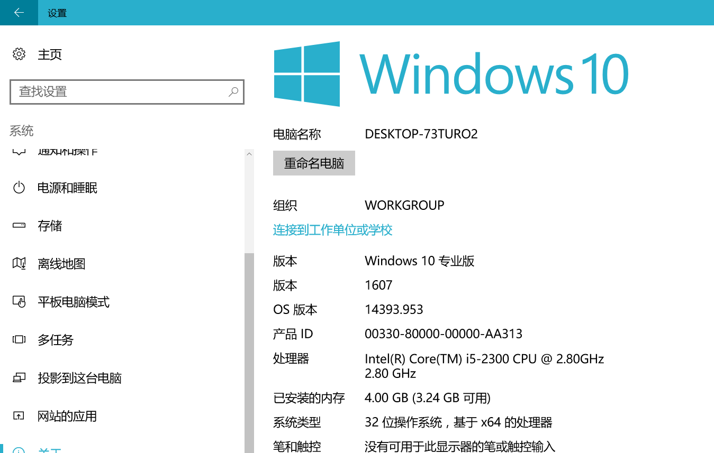Open the 连接到工作单位或学校 link

click(x=332, y=230)
